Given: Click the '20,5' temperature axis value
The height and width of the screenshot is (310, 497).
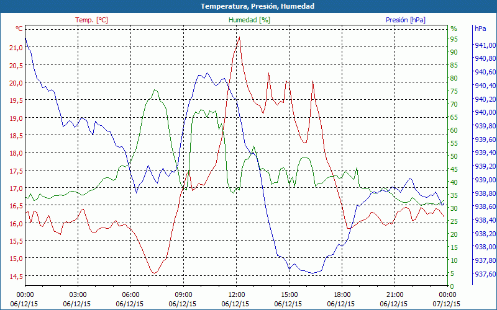Looking at the screenshot, I should tap(17, 66).
